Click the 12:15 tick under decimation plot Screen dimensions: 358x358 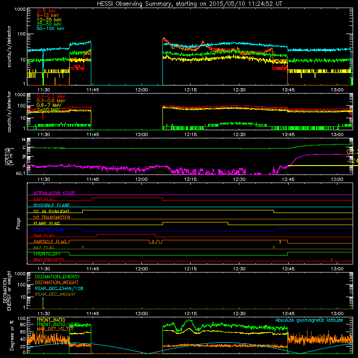[x=190, y=313]
